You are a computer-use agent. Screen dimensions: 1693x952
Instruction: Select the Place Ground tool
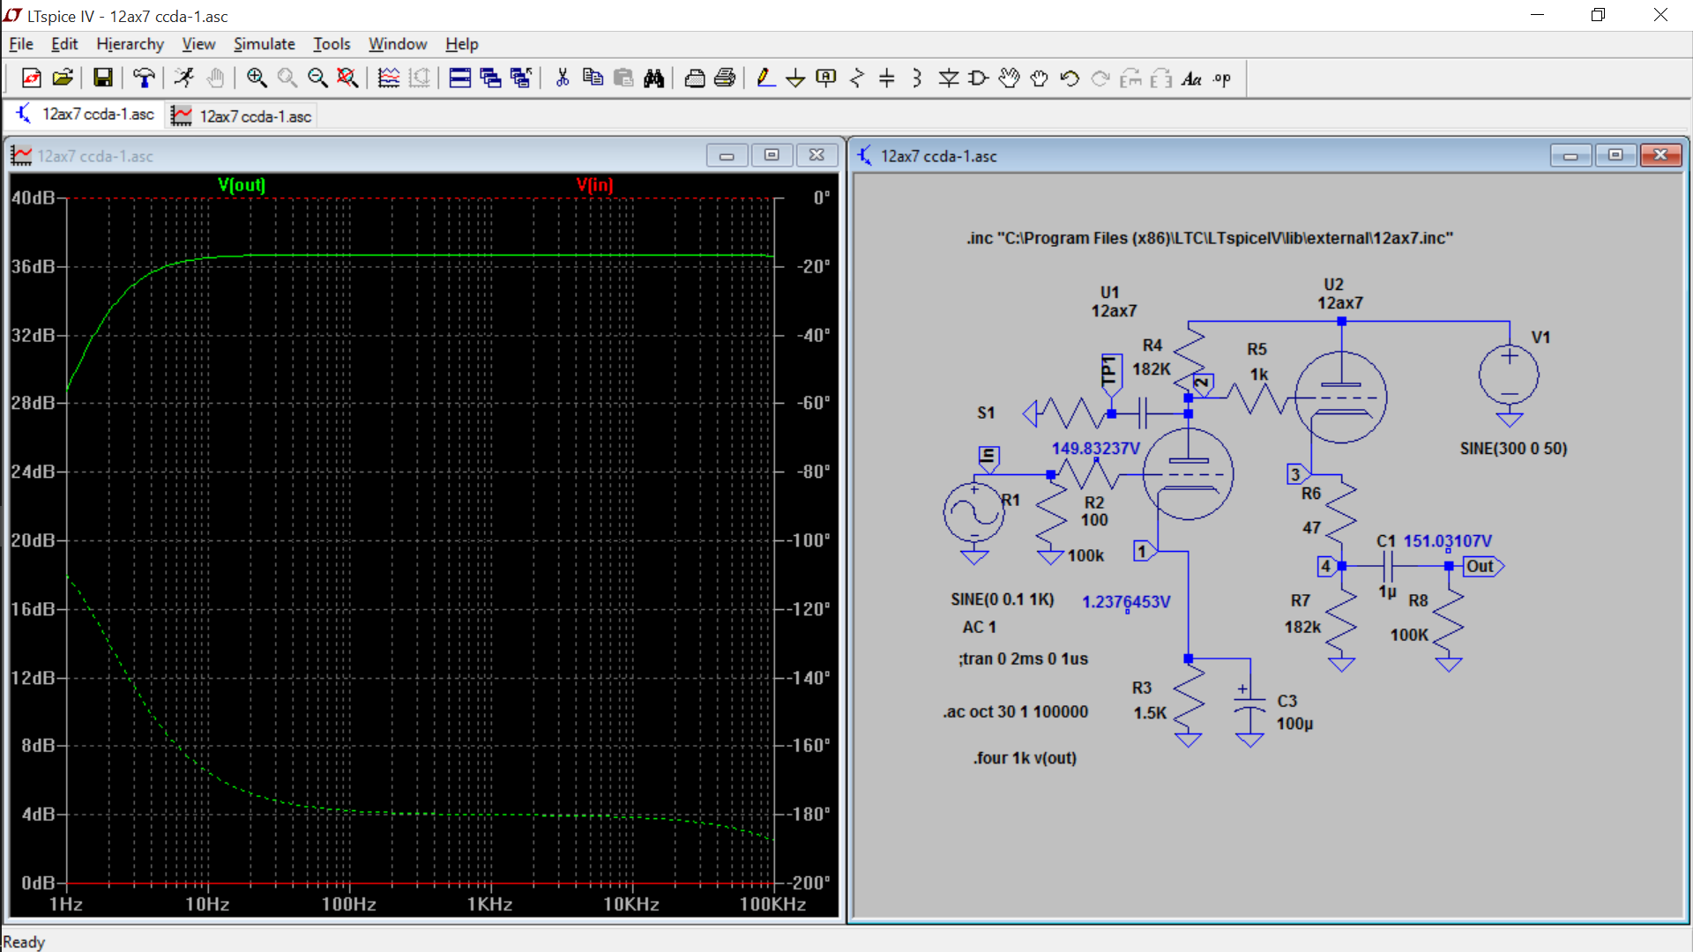click(795, 78)
